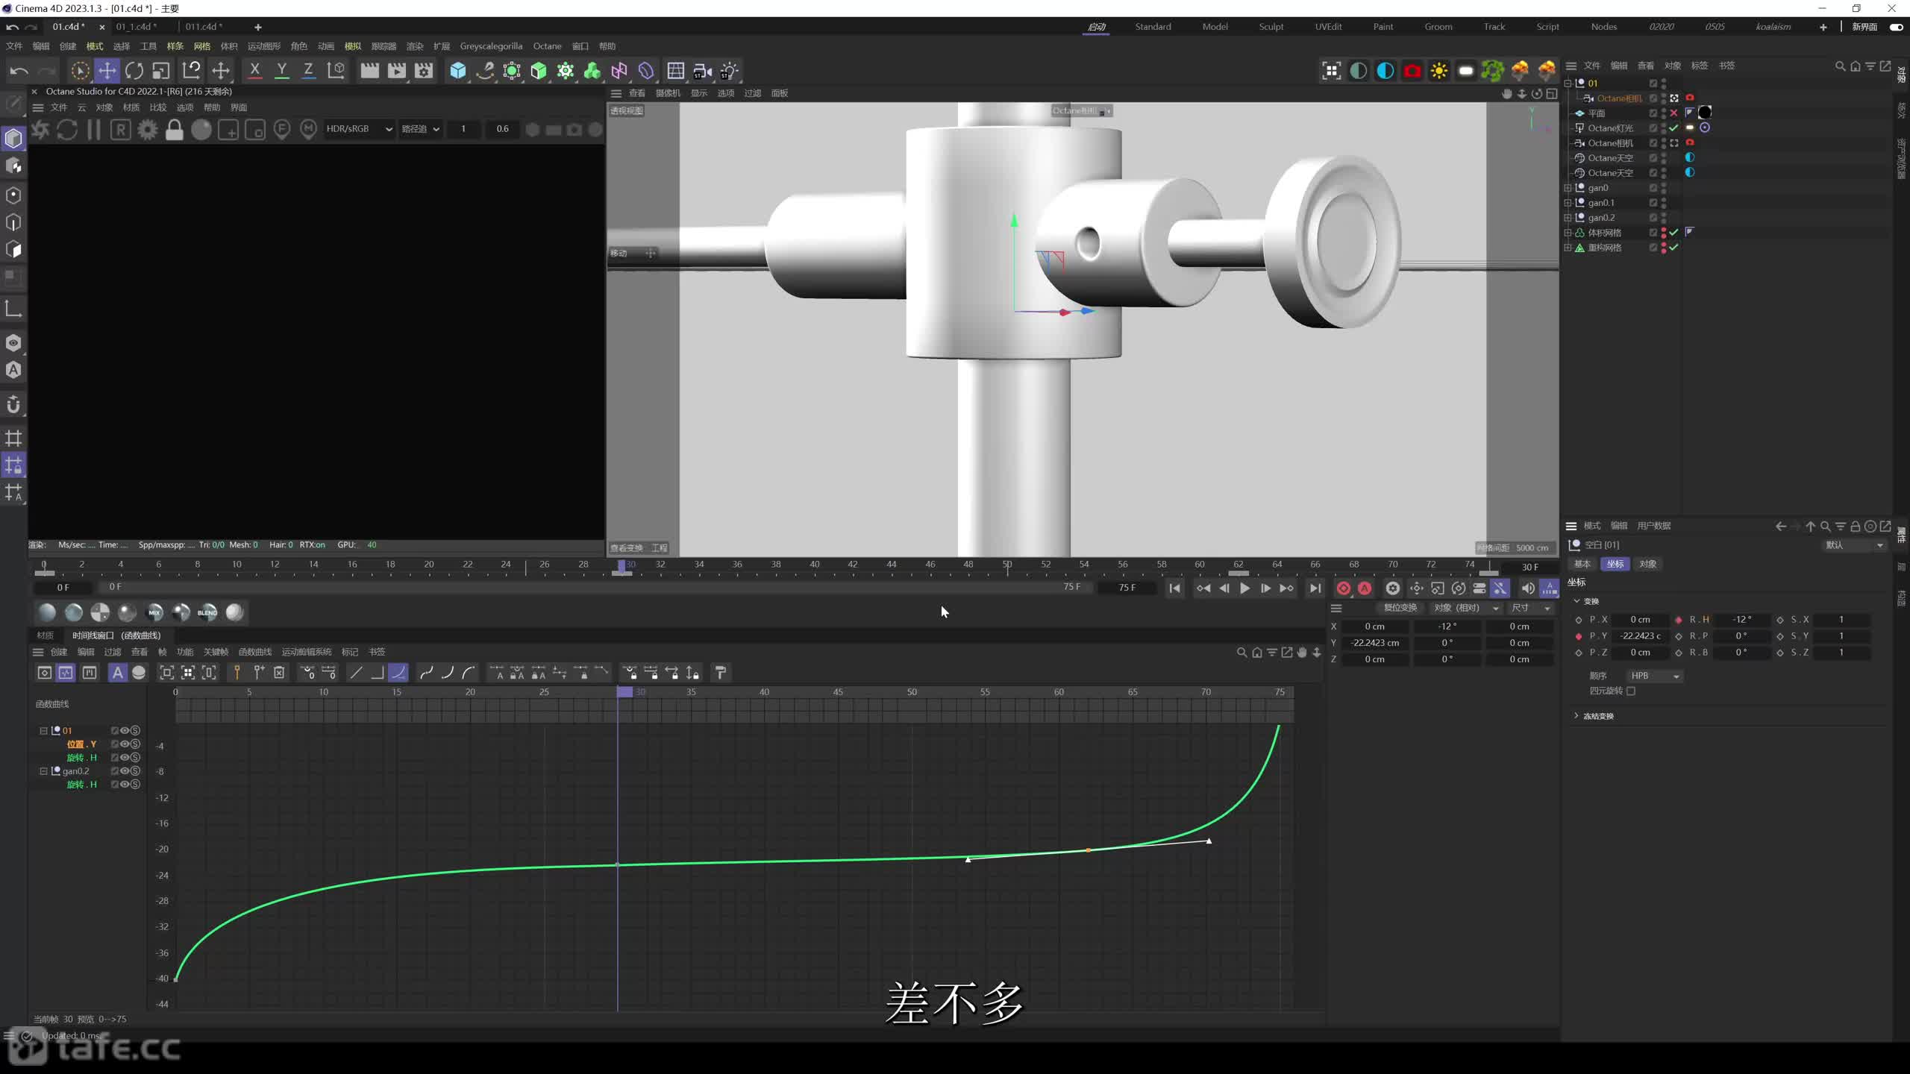Open Octane kernel type dropdown
The image size is (1910, 1074).
421,129
